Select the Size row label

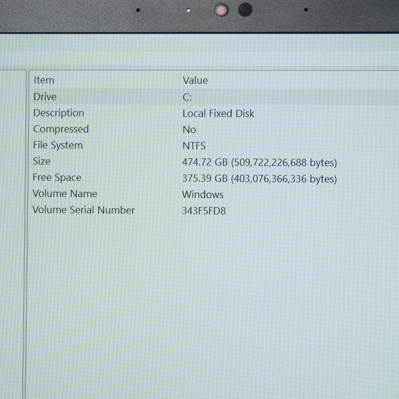pos(42,161)
